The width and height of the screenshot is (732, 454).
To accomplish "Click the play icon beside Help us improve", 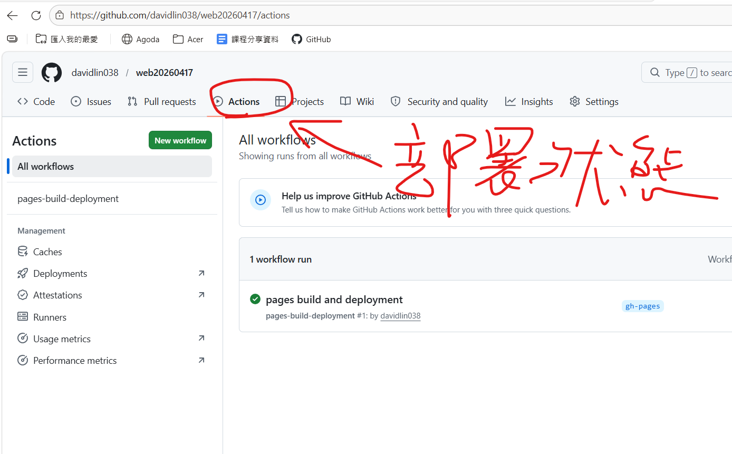I will coord(261,200).
